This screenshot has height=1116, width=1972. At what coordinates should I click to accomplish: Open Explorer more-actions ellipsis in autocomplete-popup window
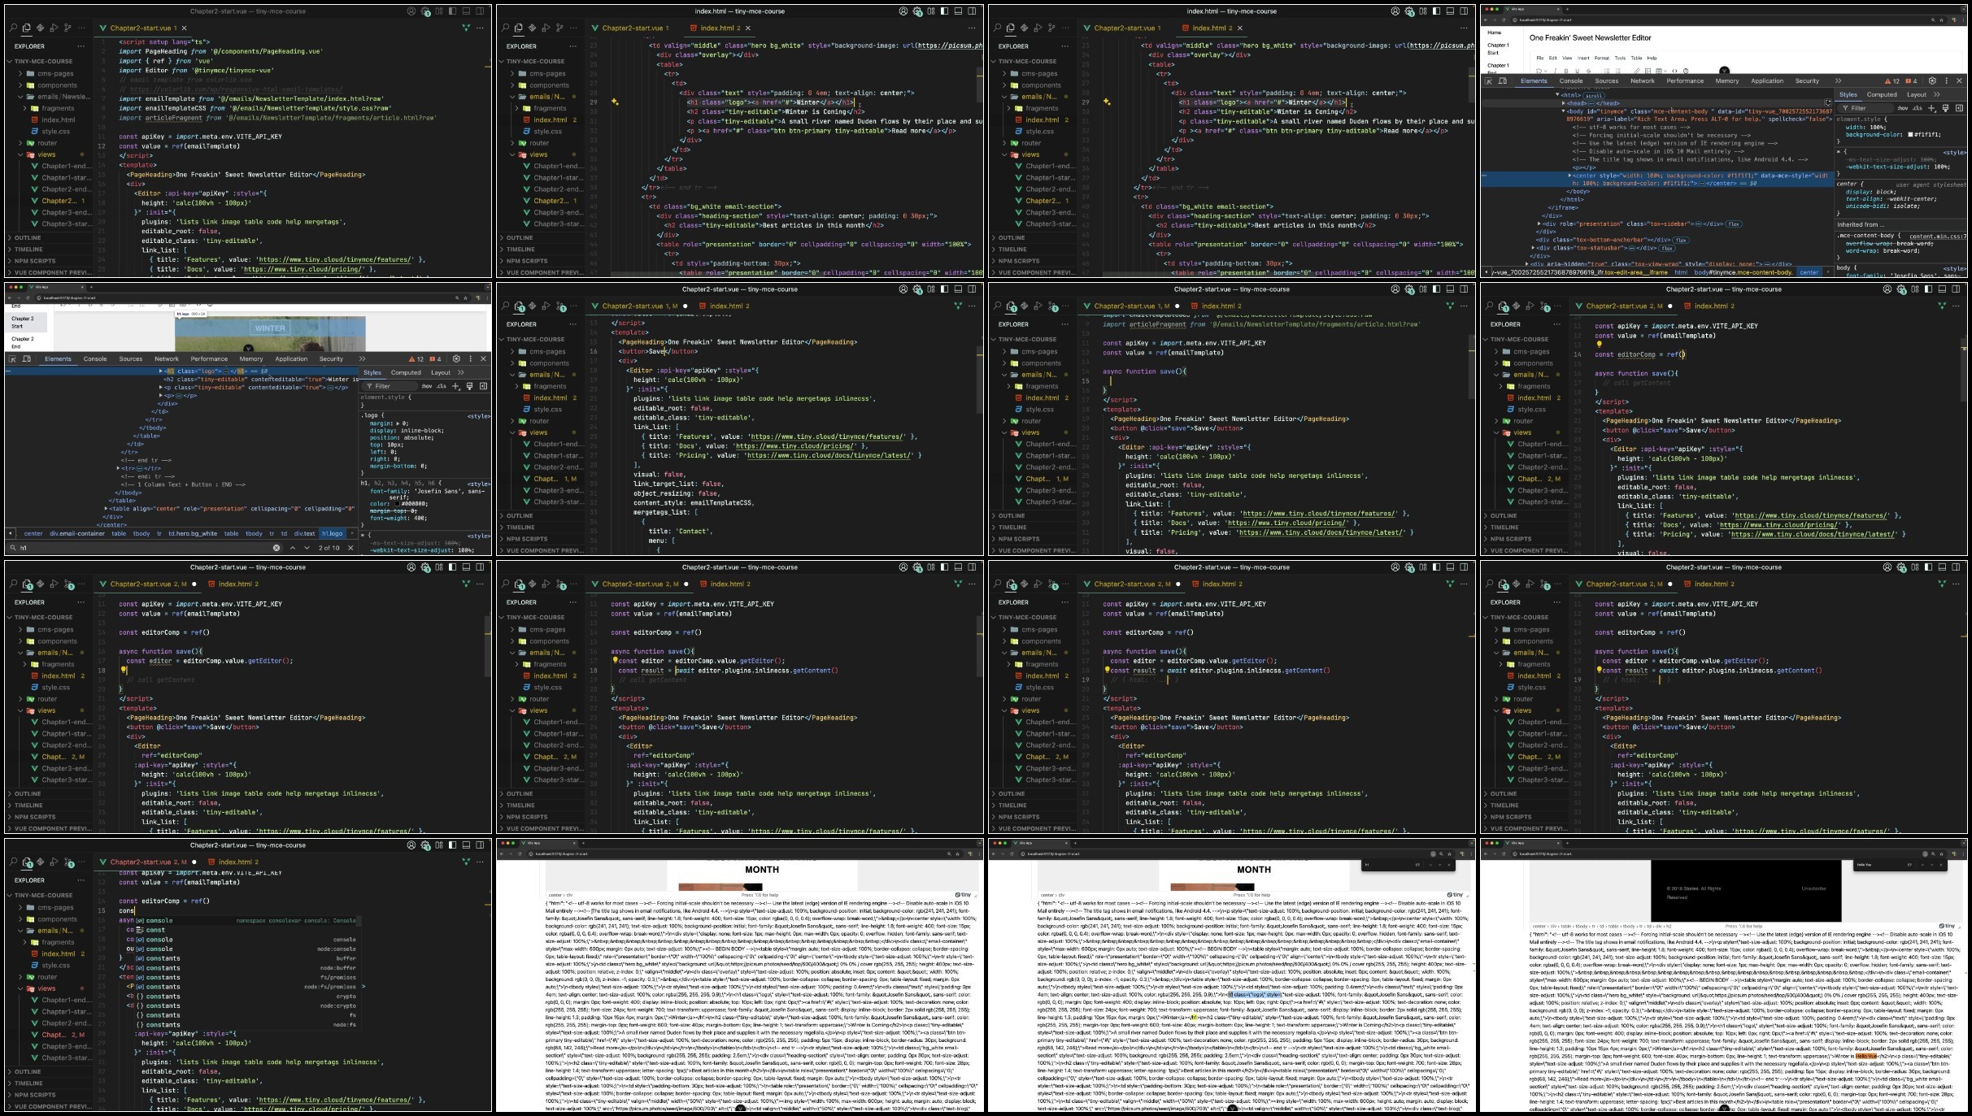[x=81, y=880]
